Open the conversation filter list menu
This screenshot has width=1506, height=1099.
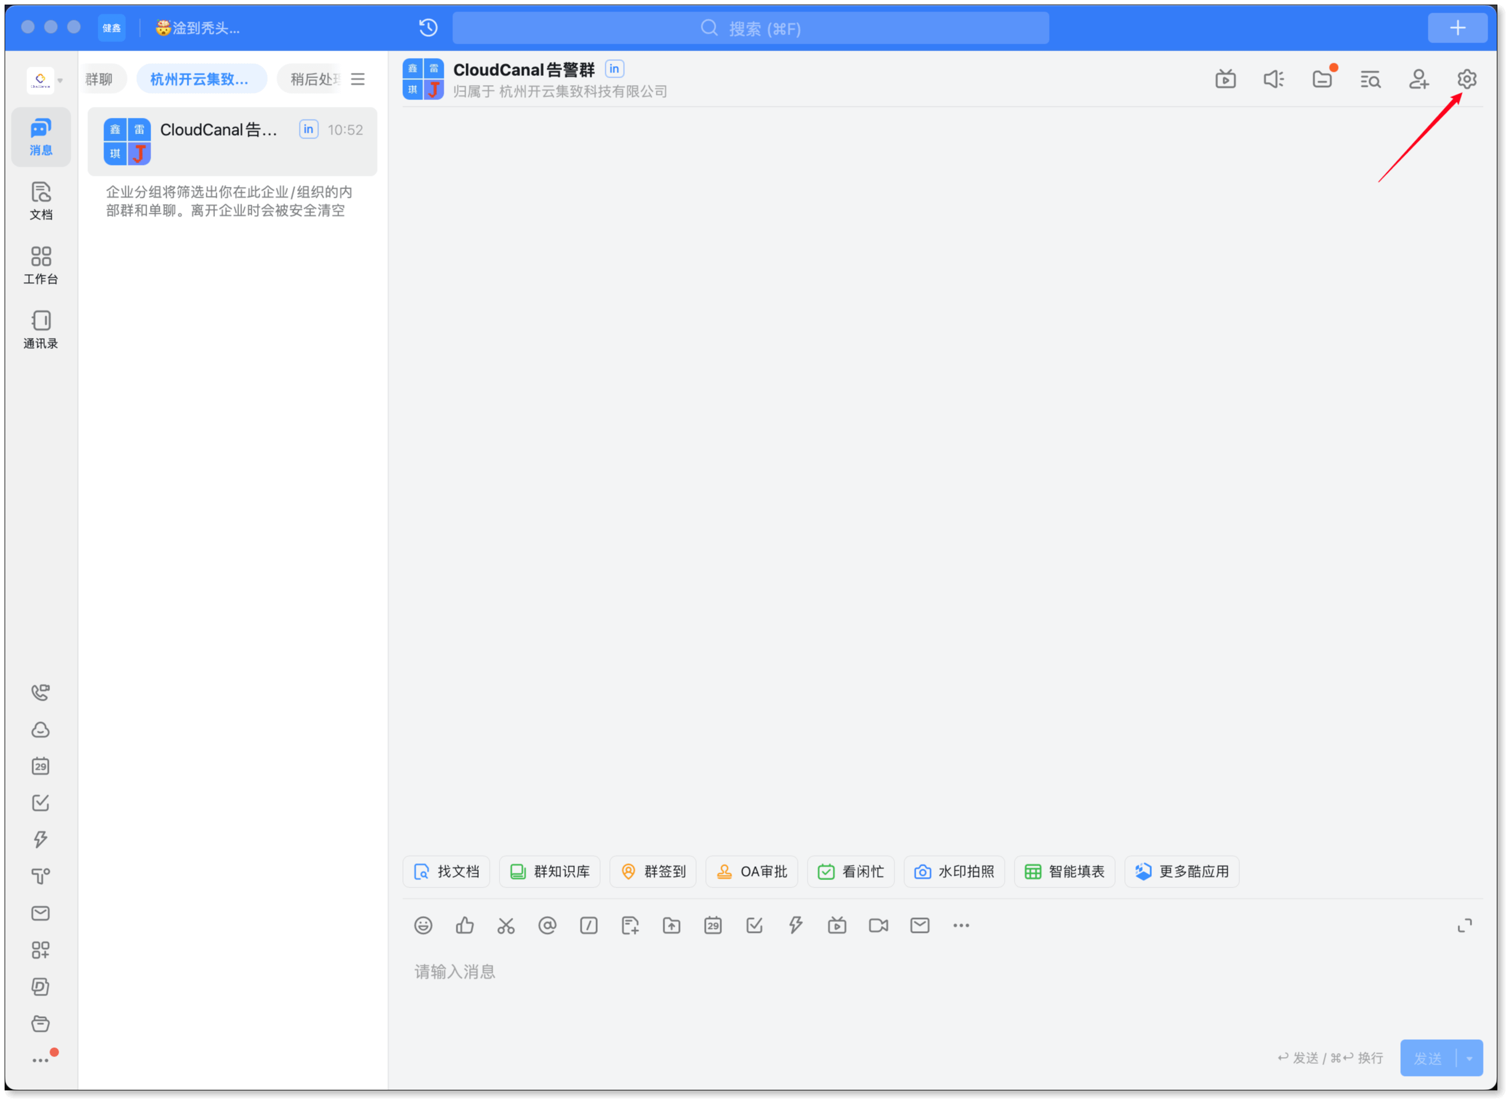pyautogui.click(x=358, y=79)
